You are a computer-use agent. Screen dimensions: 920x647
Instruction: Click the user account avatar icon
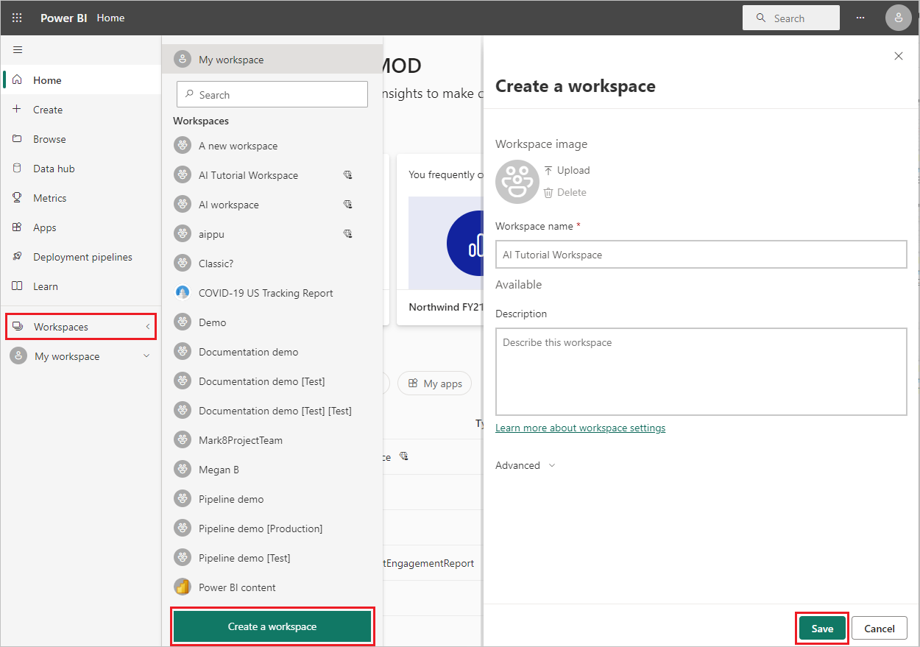coord(899,18)
